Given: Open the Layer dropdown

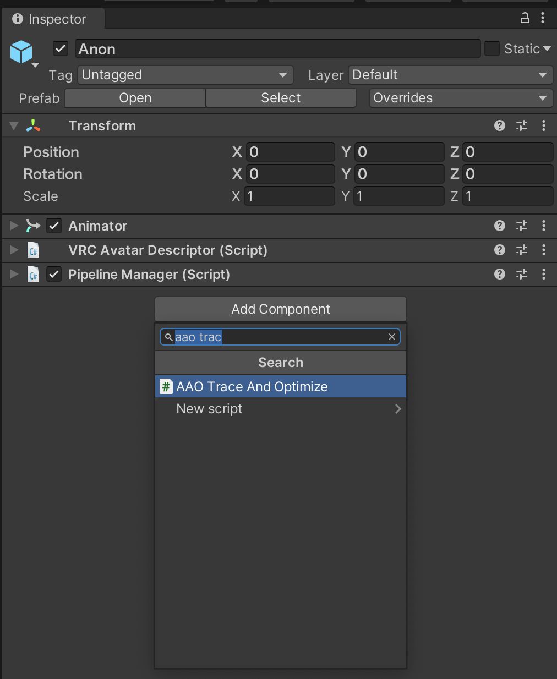Looking at the screenshot, I should [450, 75].
